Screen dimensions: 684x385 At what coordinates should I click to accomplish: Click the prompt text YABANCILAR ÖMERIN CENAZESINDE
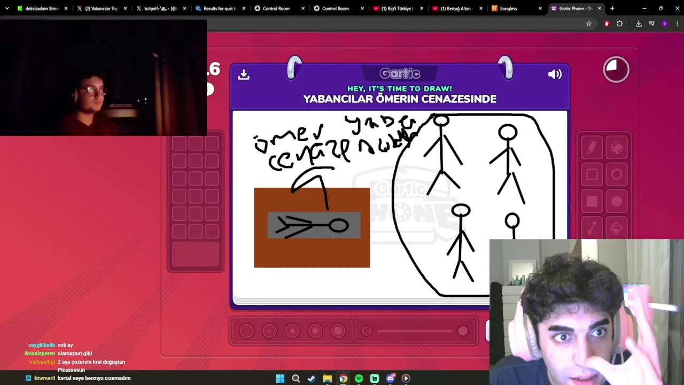click(400, 99)
